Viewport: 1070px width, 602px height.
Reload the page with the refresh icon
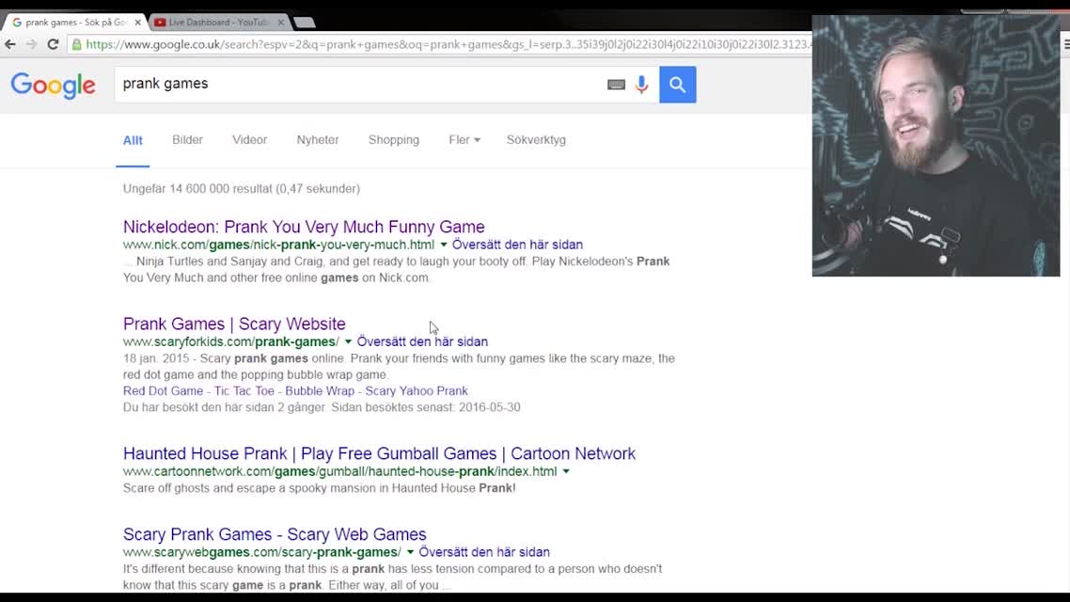pyautogui.click(x=54, y=44)
